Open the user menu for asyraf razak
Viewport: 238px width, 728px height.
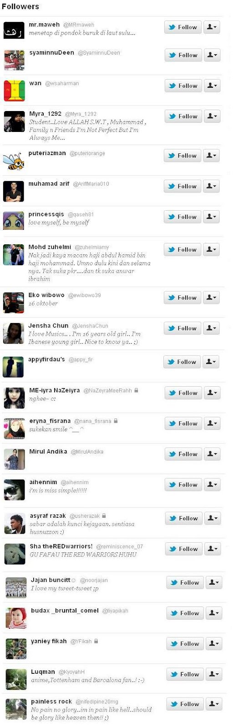[x=213, y=518]
